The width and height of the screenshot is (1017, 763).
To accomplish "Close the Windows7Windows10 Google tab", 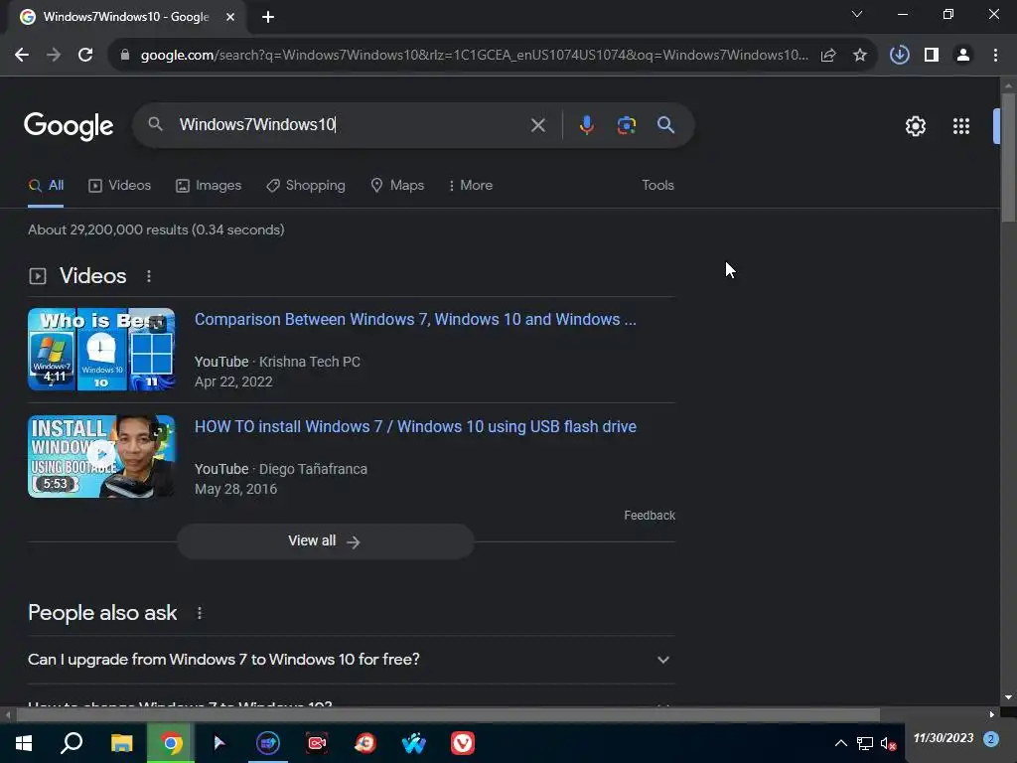I will tap(230, 18).
